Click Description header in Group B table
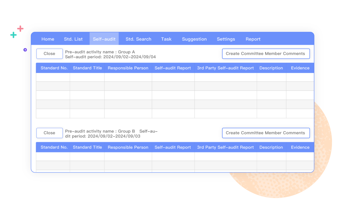The width and height of the screenshot is (344, 209). [271, 147]
